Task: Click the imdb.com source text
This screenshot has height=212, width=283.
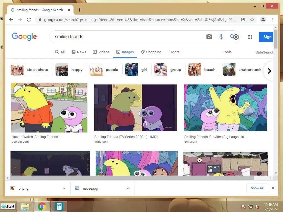Action: pos(101,142)
